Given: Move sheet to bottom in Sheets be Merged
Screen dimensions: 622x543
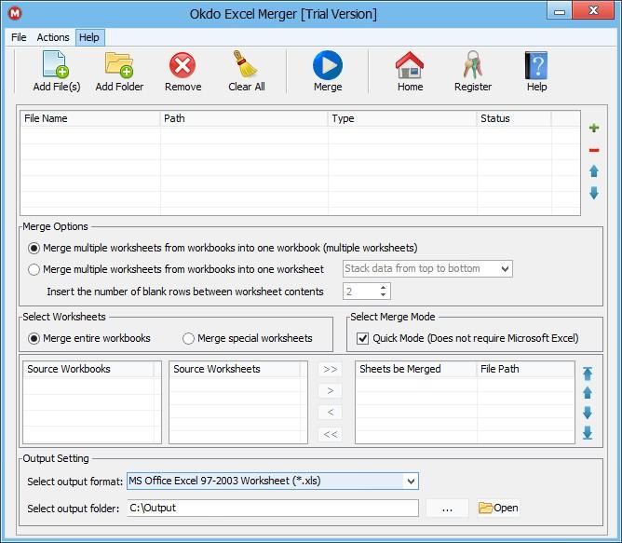Looking at the screenshot, I should coord(588,433).
